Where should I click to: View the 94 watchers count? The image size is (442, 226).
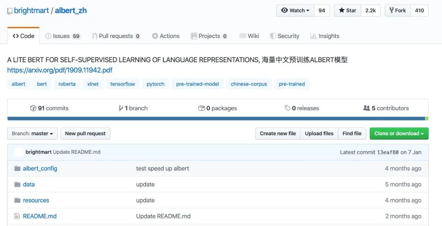[x=322, y=10]
